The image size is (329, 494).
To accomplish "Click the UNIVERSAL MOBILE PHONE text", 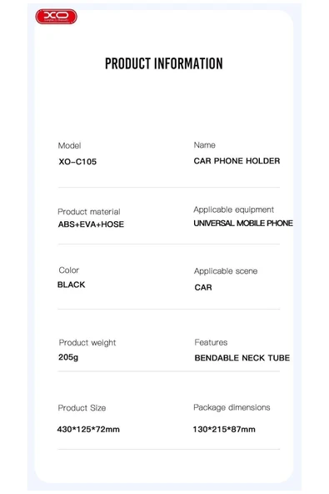I will tap(243, 223).
